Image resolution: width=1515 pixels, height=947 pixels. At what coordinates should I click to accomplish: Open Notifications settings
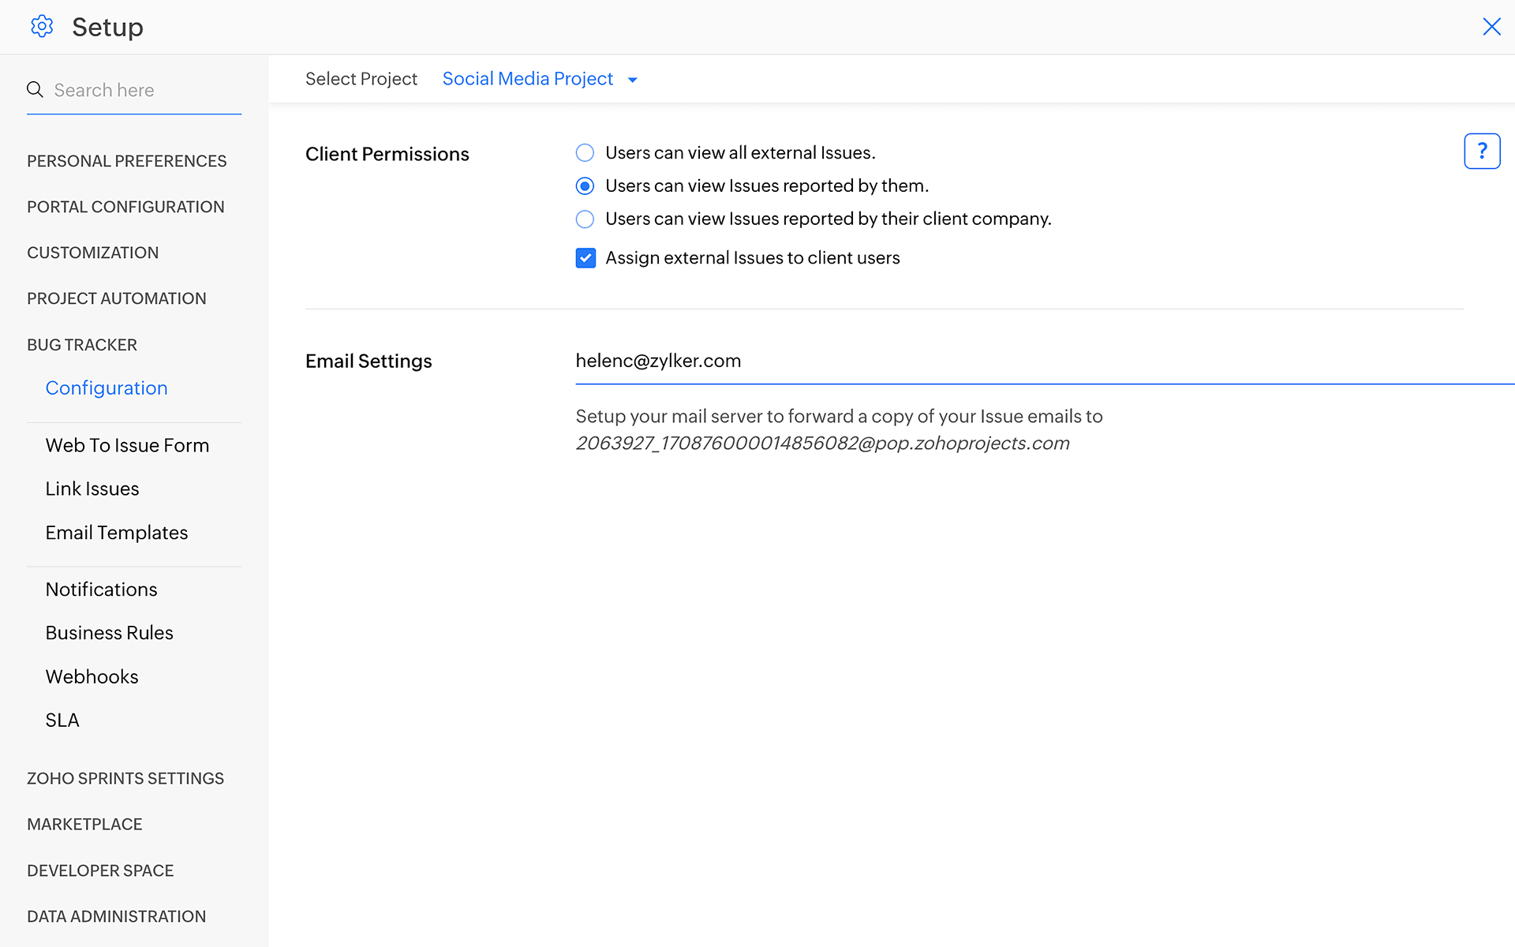coord(101,590)
